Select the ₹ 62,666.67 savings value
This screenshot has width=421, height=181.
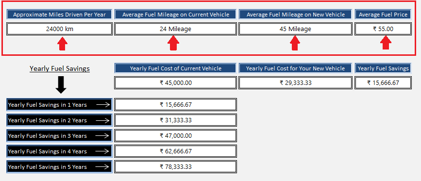(x=175, y=151)
